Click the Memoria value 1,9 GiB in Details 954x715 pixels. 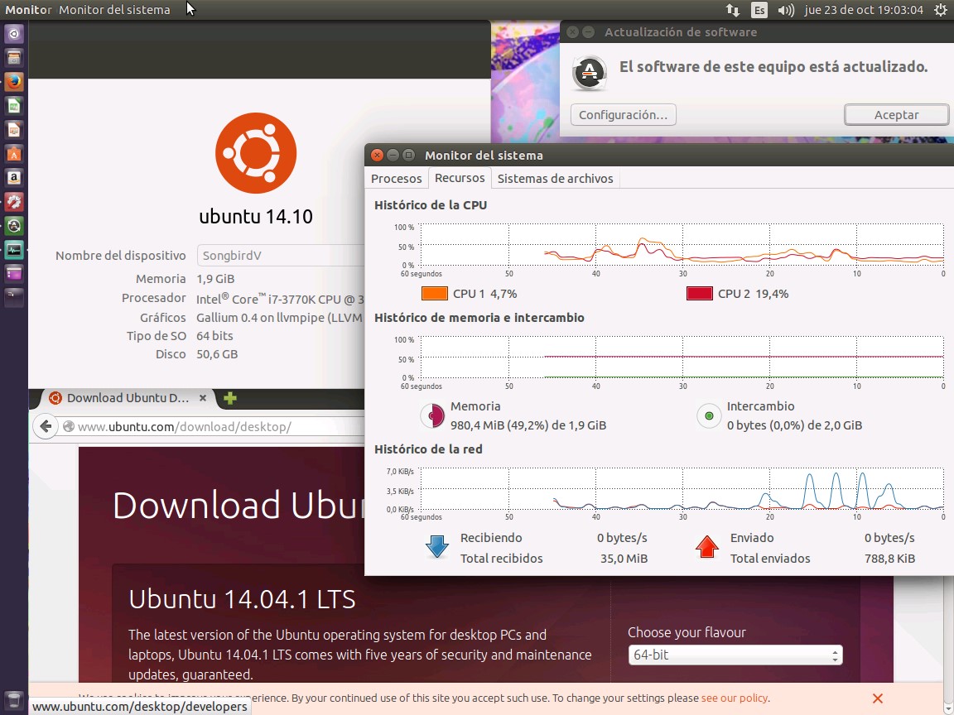coord(215,278)
